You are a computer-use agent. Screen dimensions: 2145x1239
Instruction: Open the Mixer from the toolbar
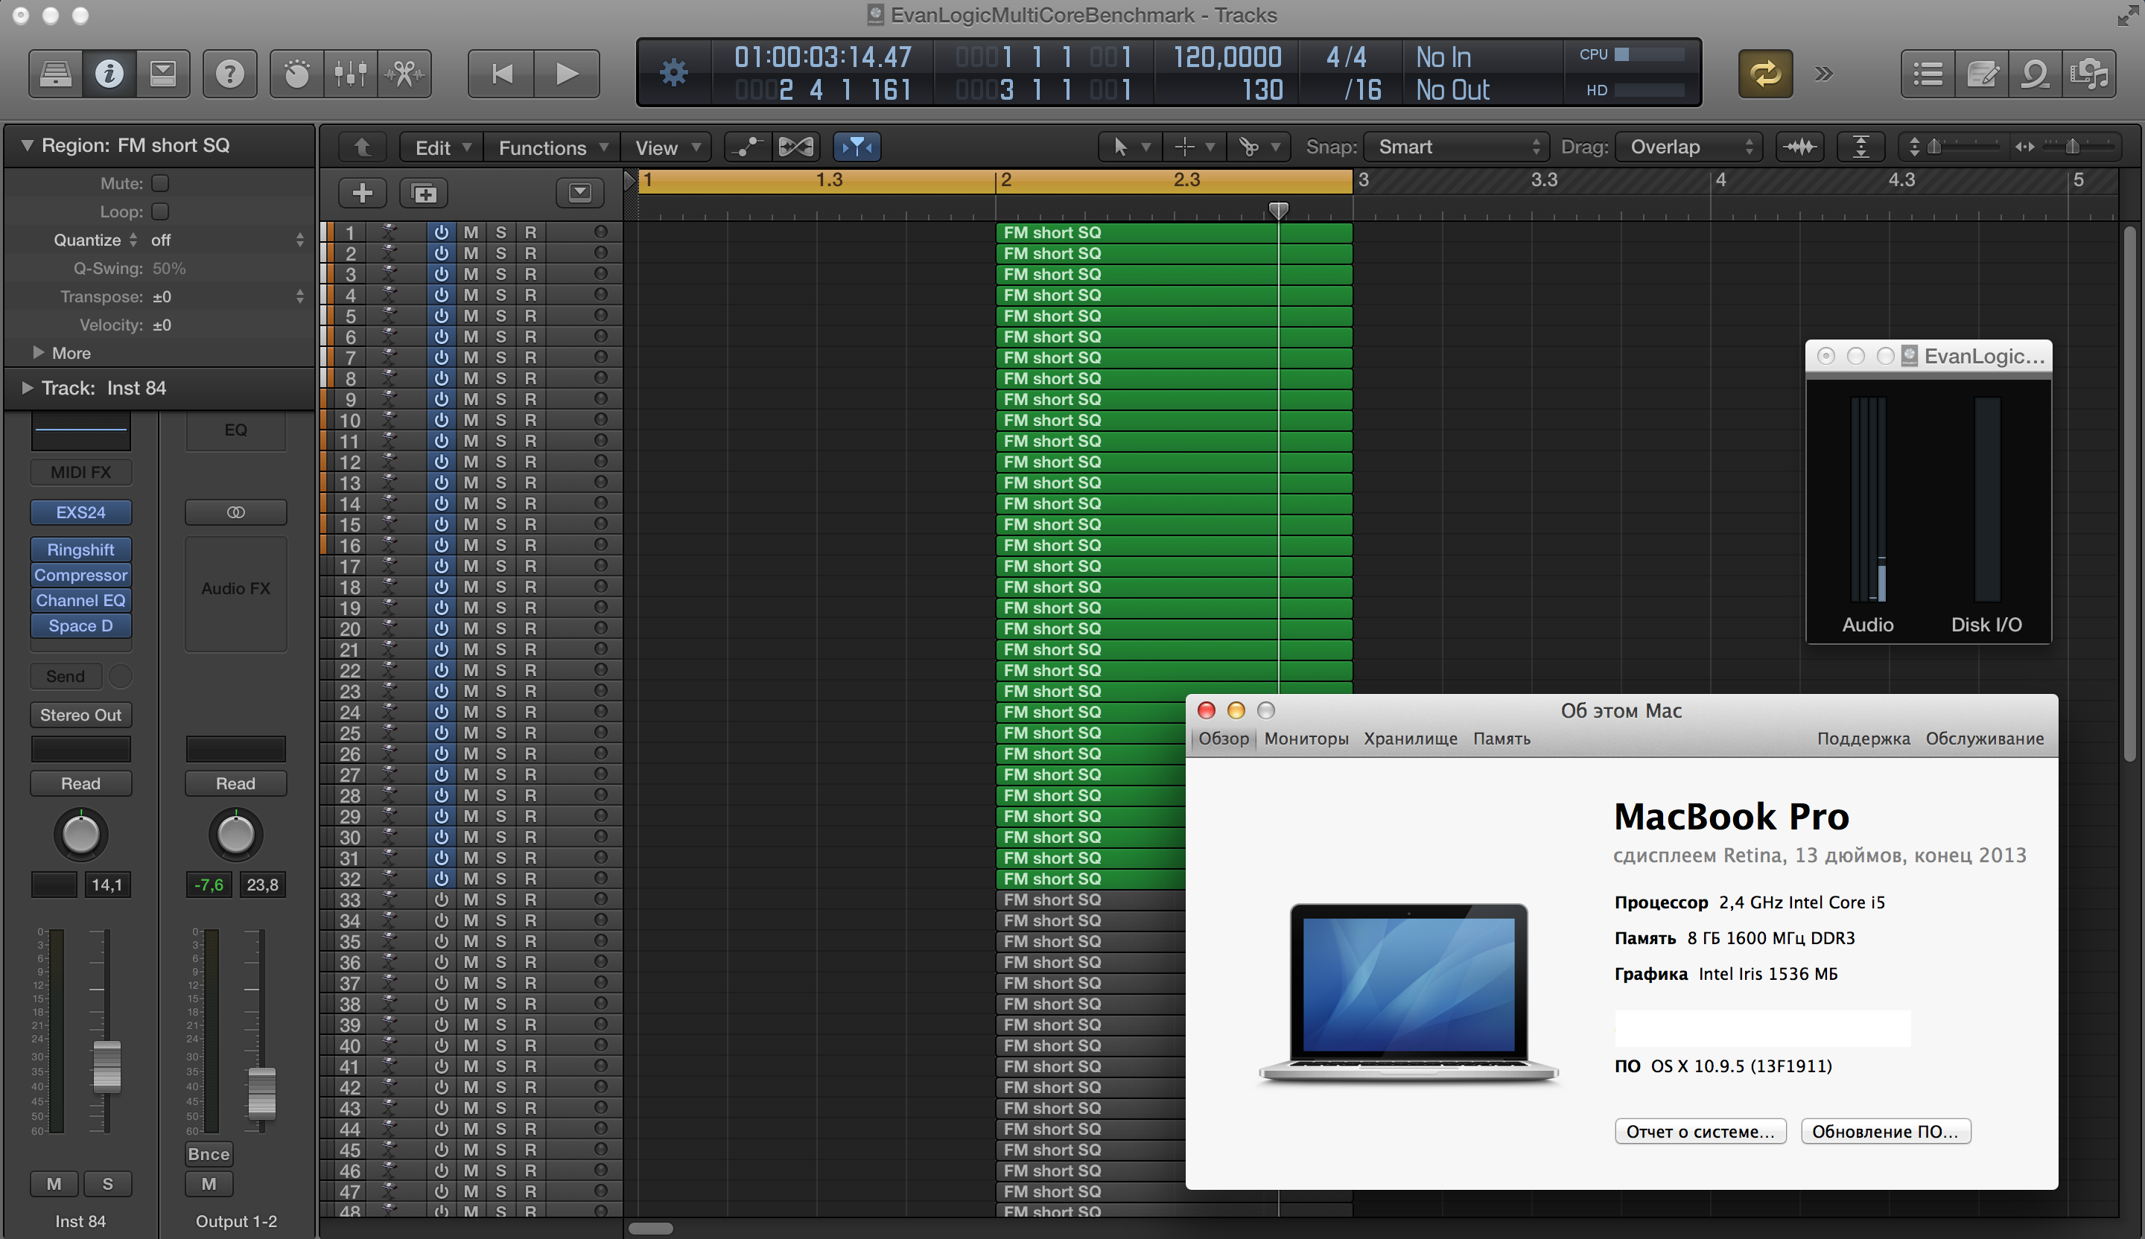click(x=350, y=74)
